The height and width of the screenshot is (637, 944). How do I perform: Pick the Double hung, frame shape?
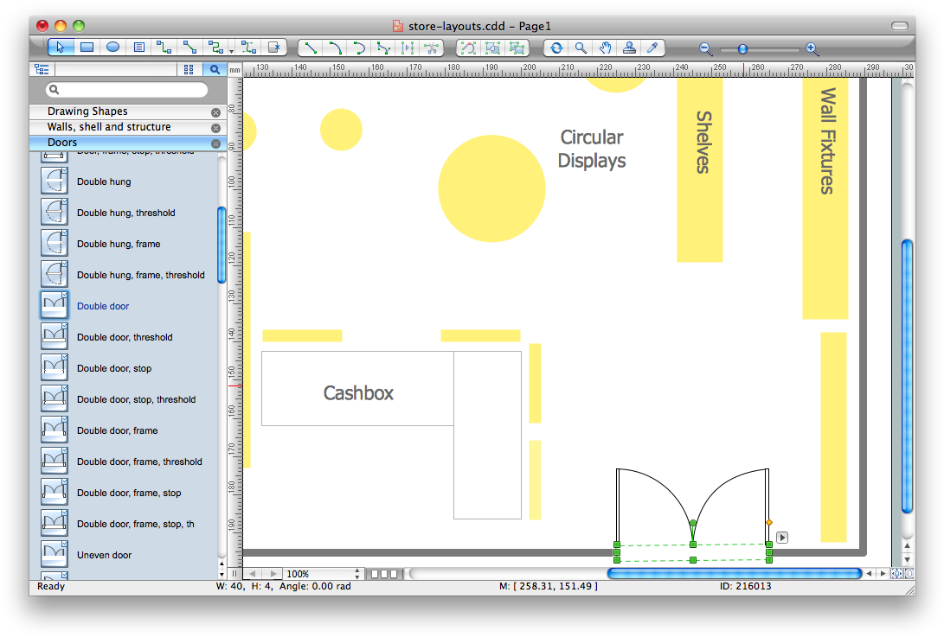tap(55, 244)
